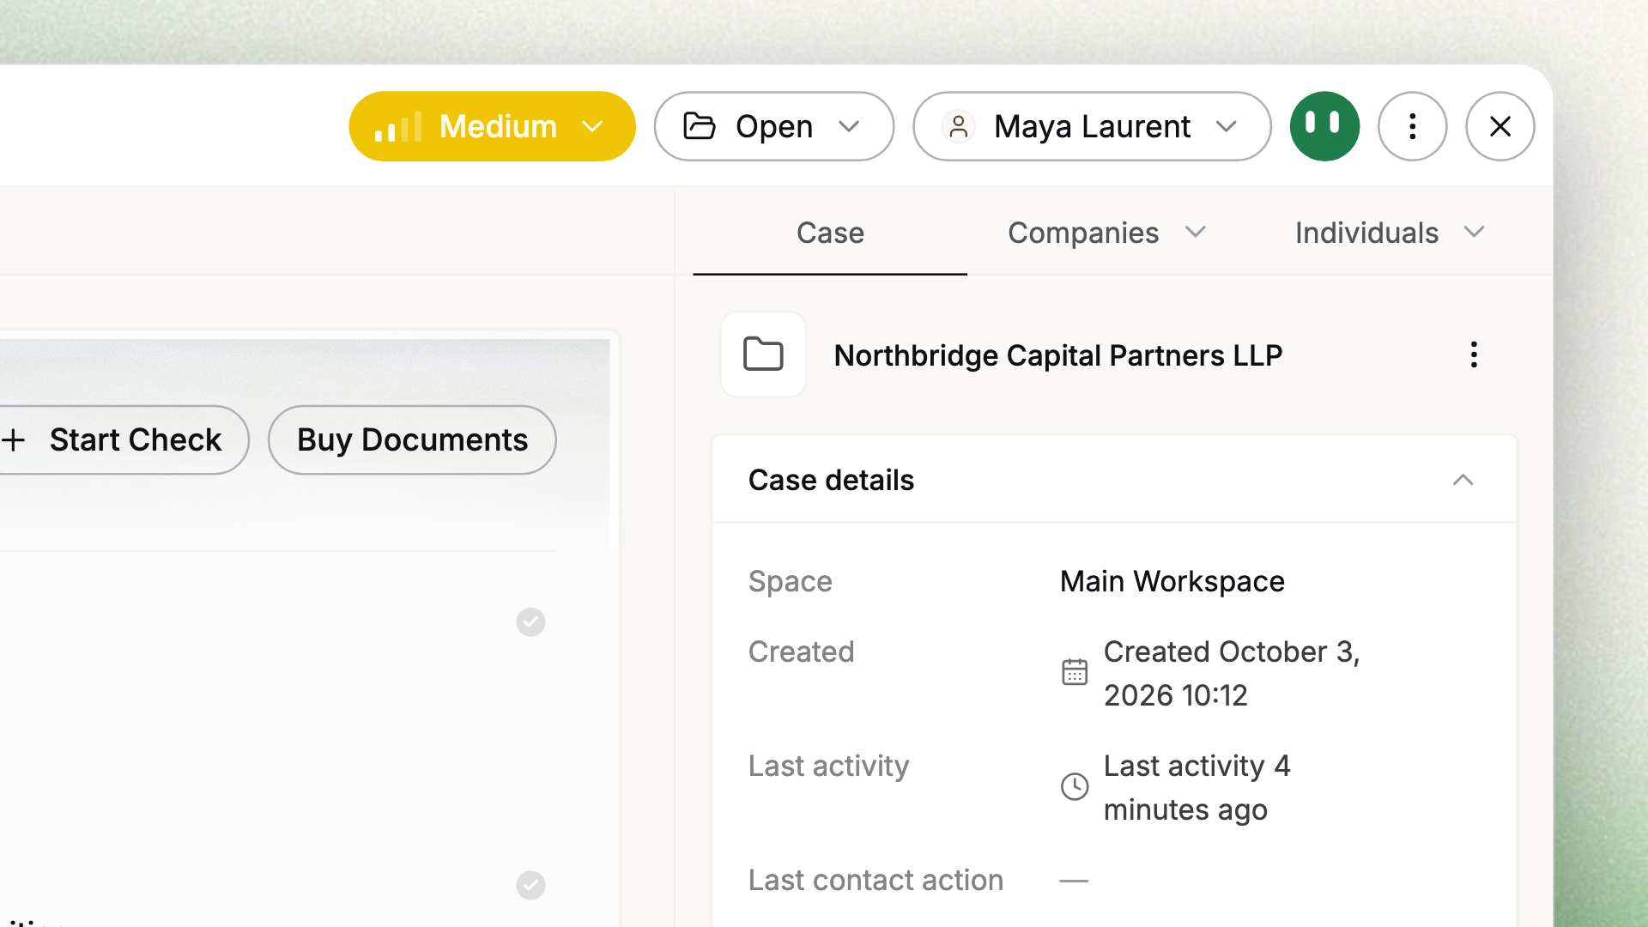This screenshot has height=927, width=1648.
Task: Click the signal bars icon in Medium badge
Action: (398, 126)
